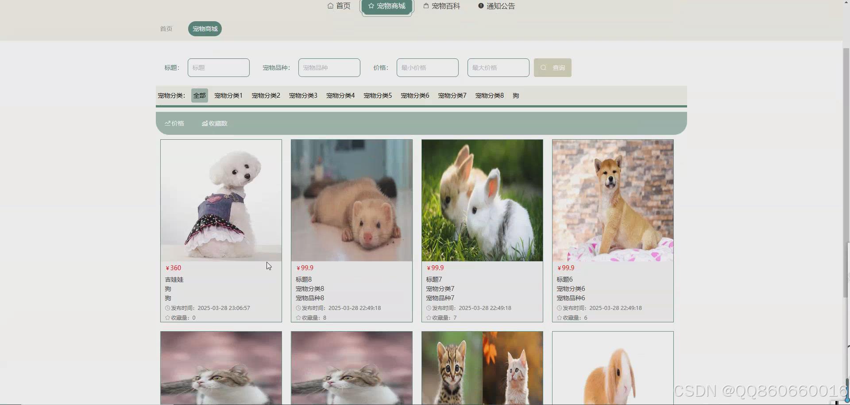Focus the 宠物品种 search field

tap(329, 68)
